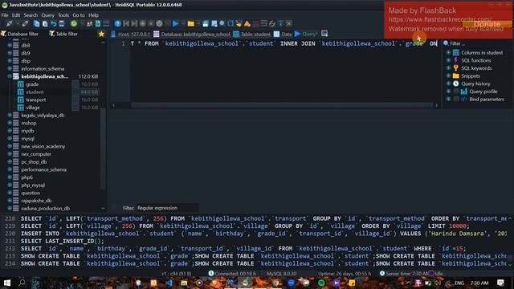Click the paste icon in toolbar
The height and width of the screenshot is (289, 514).
[x=45, y=23]
